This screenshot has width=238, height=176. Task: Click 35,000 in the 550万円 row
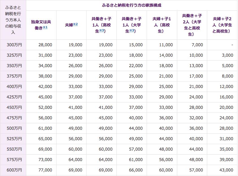pos(226,149)
